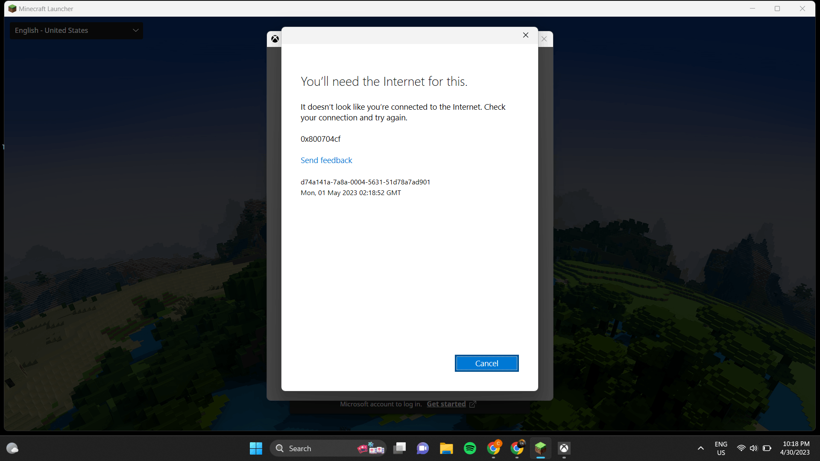Open the Teams icon in taskbar
Viewport: 820px width, 461px height.
423,448
